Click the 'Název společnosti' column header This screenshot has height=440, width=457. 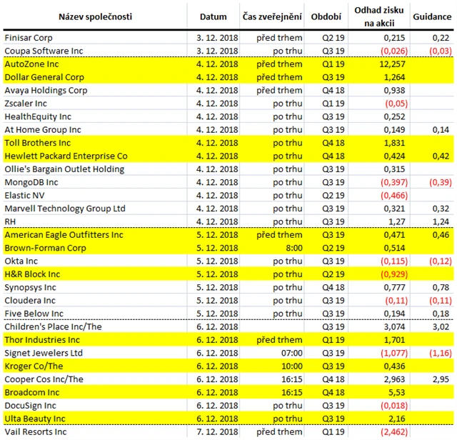click(x=94, y=16)
